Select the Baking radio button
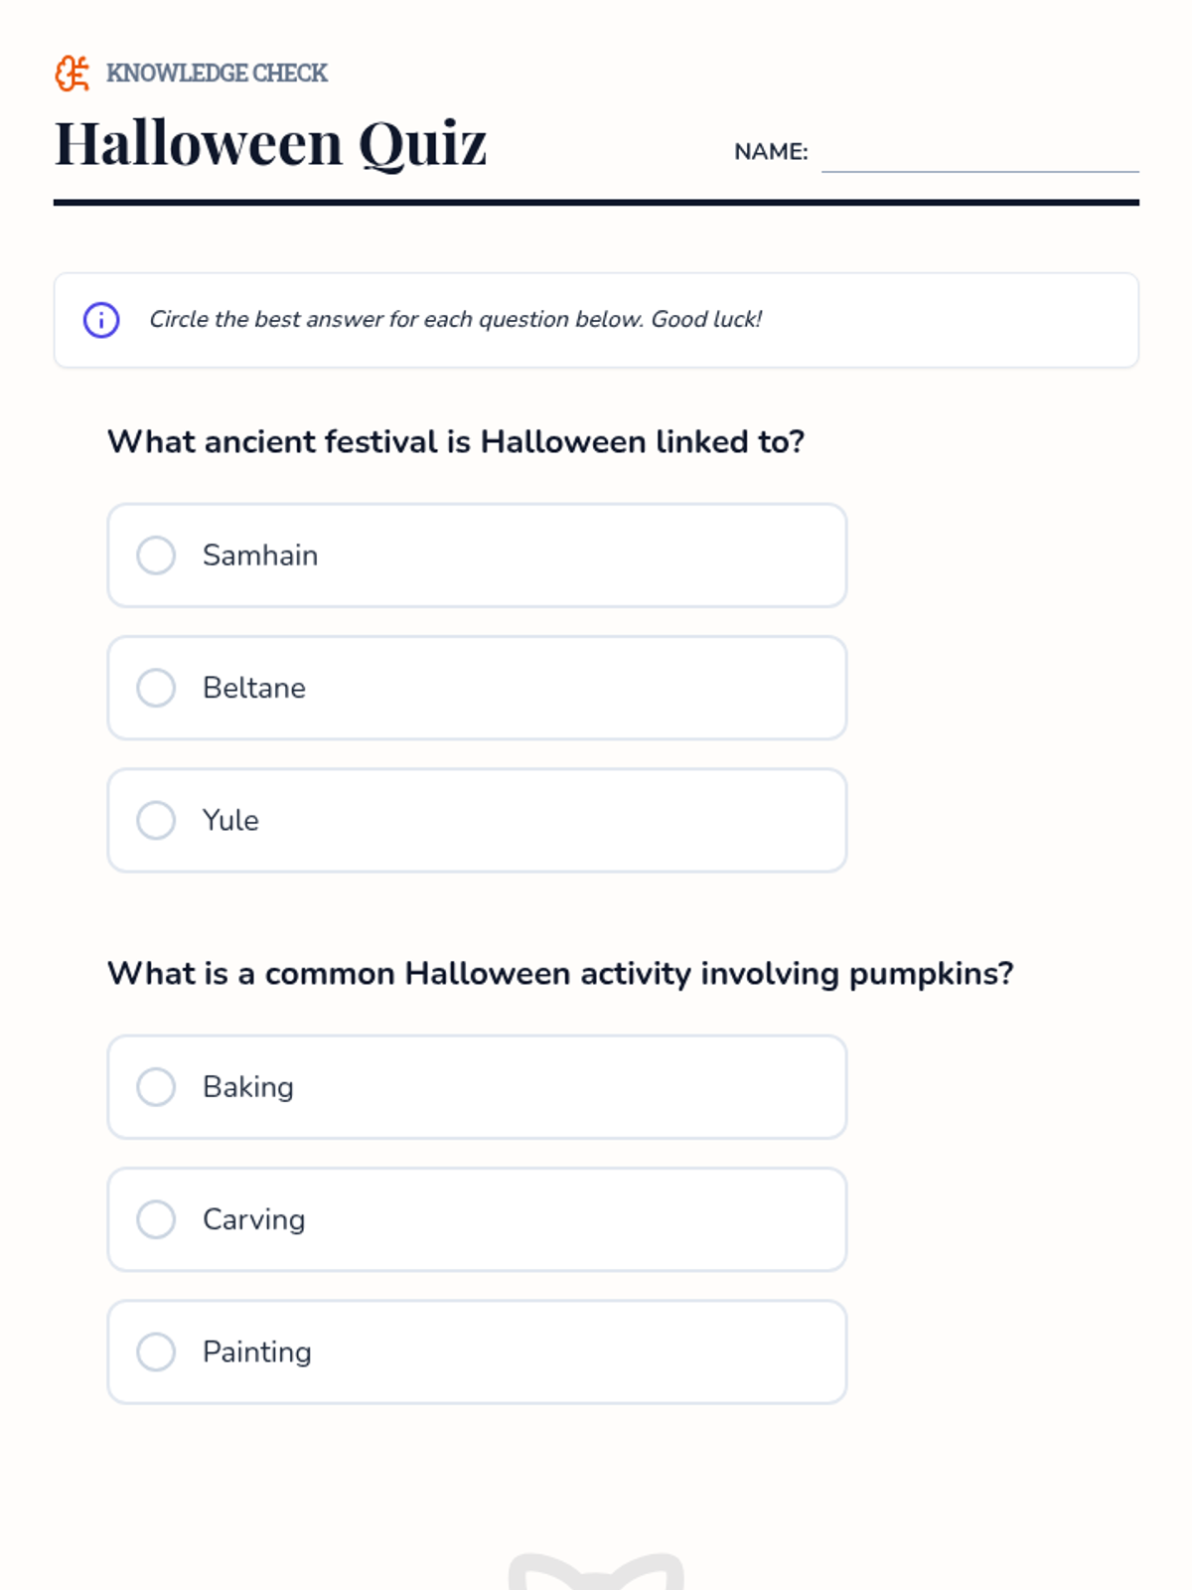The width and height of the screenshot is (1192, 1590). 156,1087
